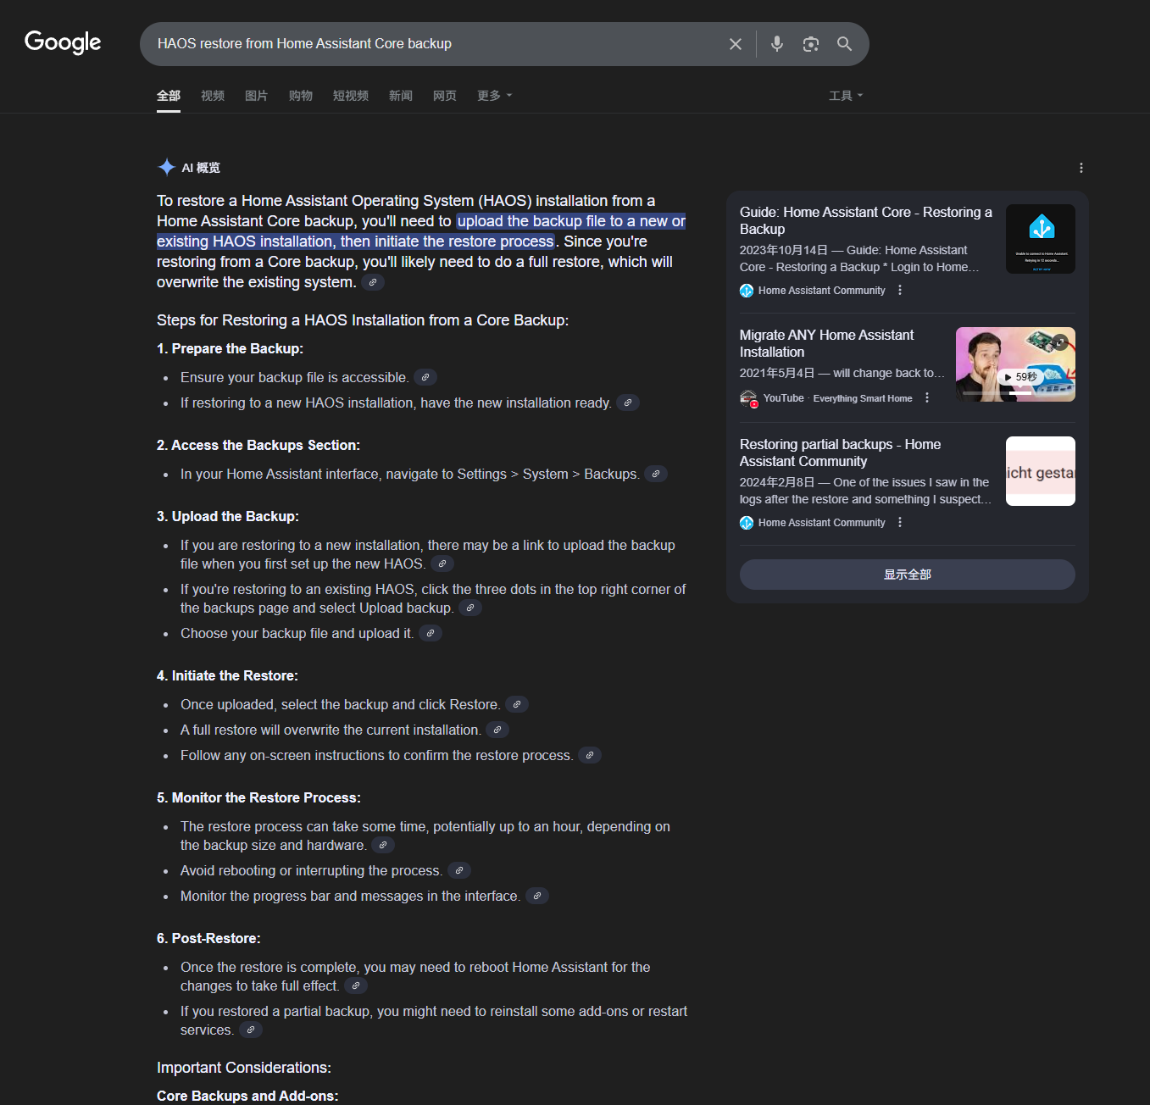Screen dimensions: 1150x1105
Task: Click the '6. Post-Restore:' heading
Action: [x=208, y=938]
